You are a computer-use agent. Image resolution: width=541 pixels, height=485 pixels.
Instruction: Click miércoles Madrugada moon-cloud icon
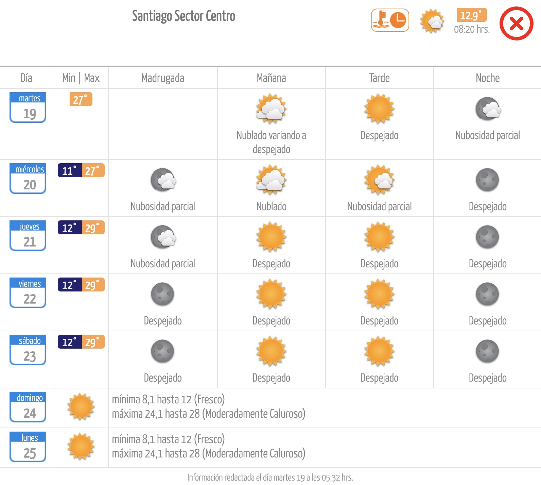pyautogui.click(x=163, y=180)
